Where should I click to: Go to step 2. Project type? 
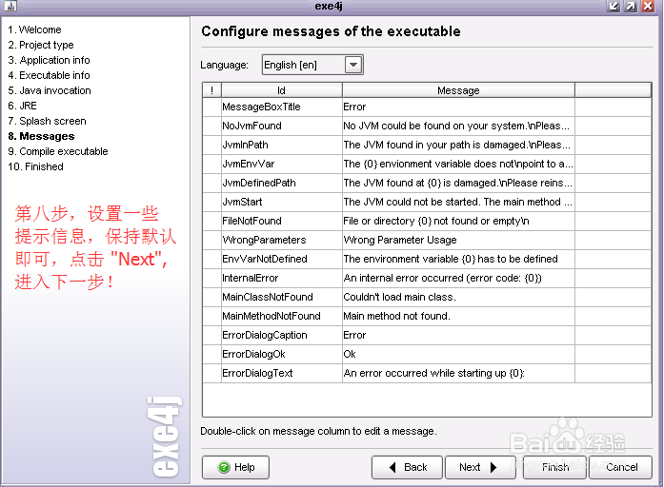tap(41, 45)
